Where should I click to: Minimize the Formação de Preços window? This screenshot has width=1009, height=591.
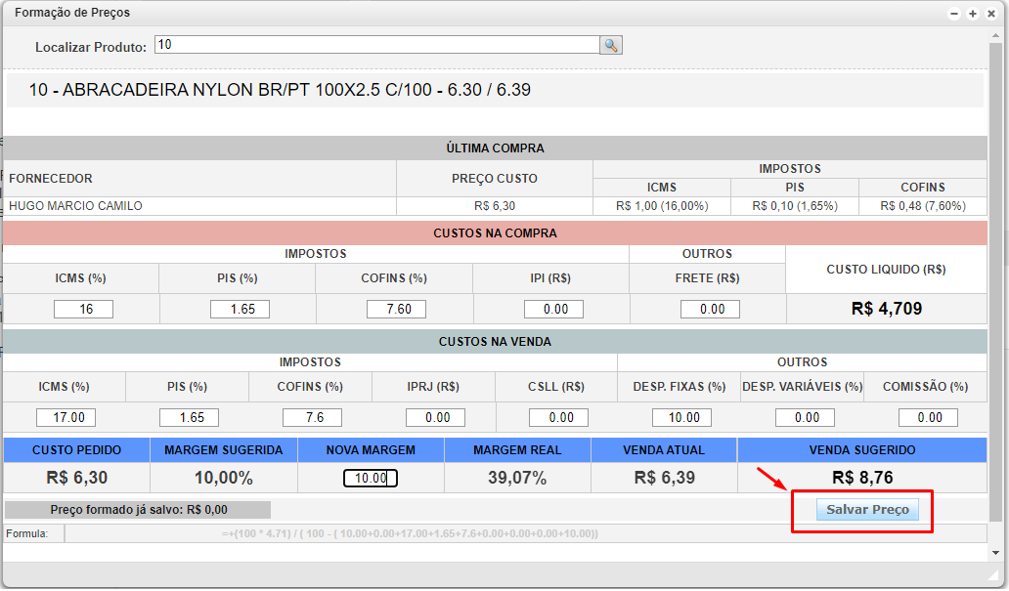tap(954, 14)
